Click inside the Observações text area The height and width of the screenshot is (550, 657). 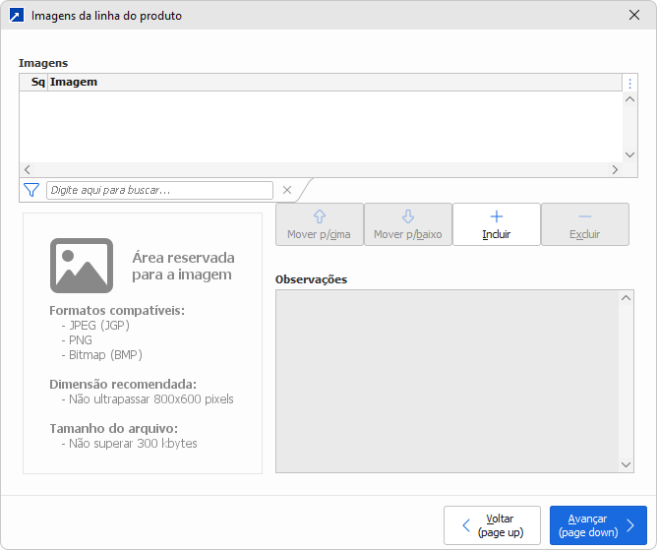pos(448,381)
